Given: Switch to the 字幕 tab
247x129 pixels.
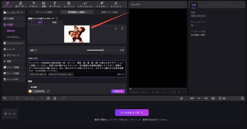Looking at the screenshot, I should pos(44,5).
